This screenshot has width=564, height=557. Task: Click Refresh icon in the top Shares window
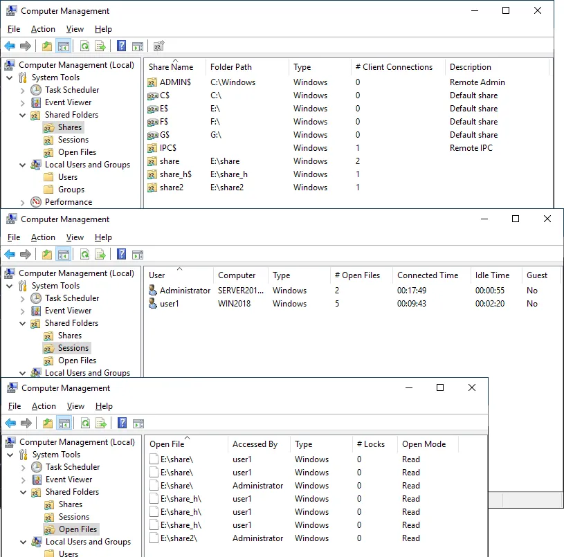coord(84,46)
